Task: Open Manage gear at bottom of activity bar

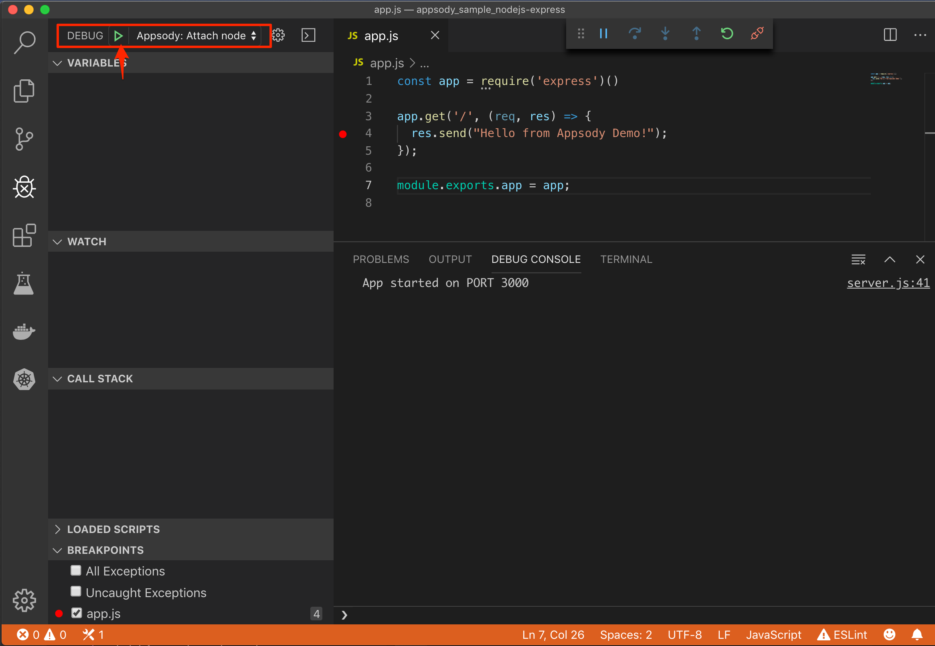Action: (24, 600)
